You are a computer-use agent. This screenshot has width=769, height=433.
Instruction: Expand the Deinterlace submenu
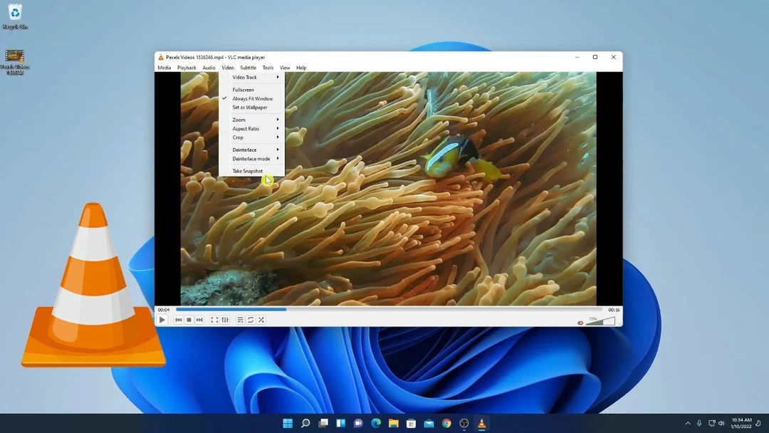[251, 150]
